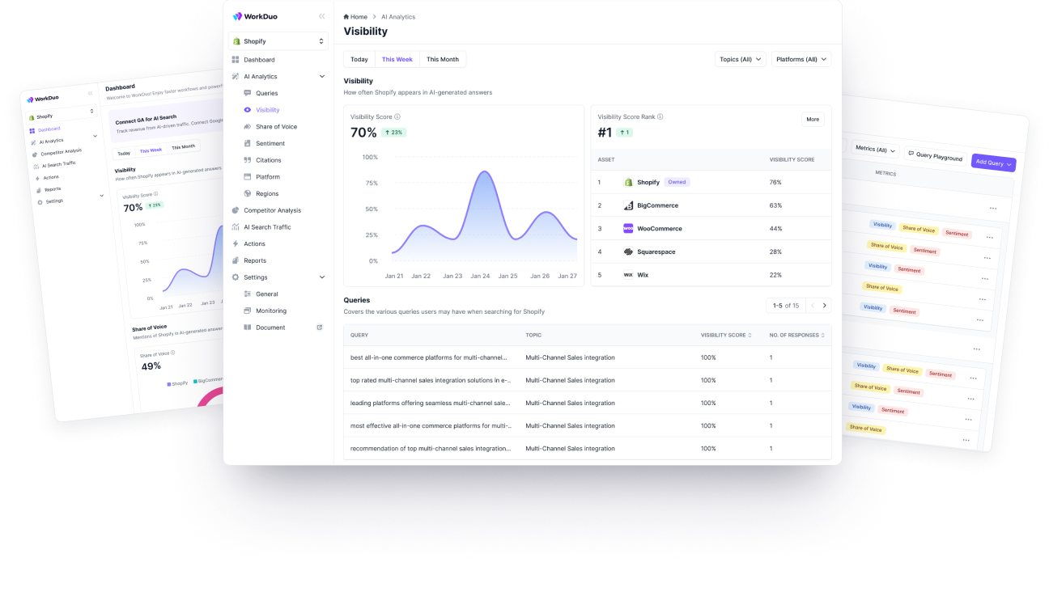Switch to the This Week tab
This screenshot has height=596, width=1049.
pos(397,60)
